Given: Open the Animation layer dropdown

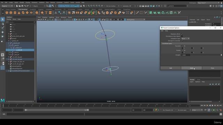Looking at the screenshot, I should (185, 39).
